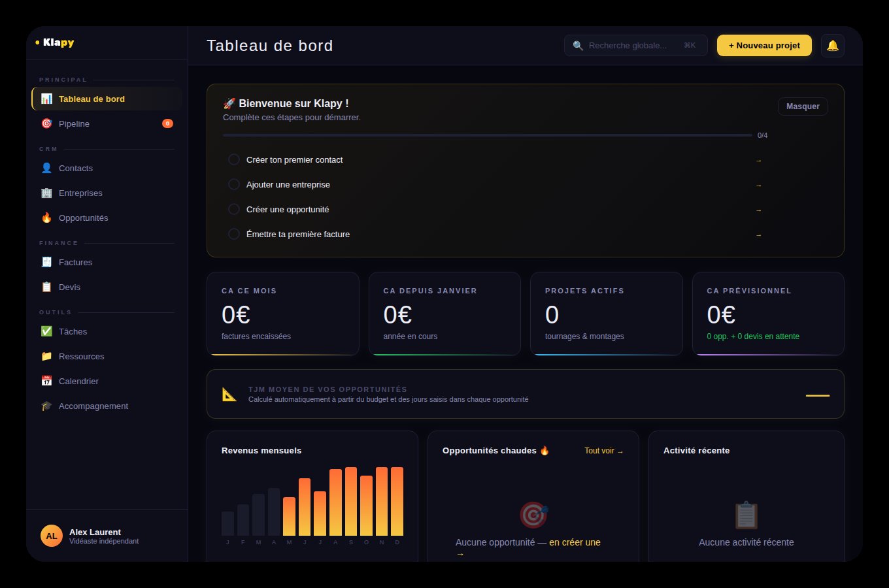Check 'Créer ton premier contact' step
The image size is (889, 588).
[x=234, y=159]
